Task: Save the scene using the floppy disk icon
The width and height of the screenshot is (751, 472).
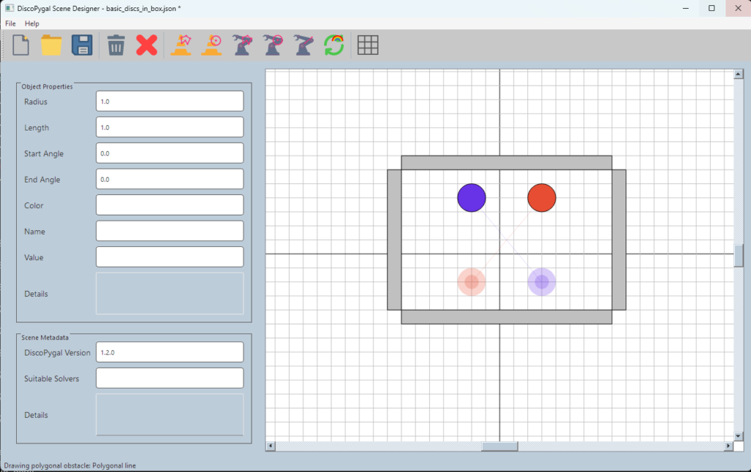Action: [82, 45]
